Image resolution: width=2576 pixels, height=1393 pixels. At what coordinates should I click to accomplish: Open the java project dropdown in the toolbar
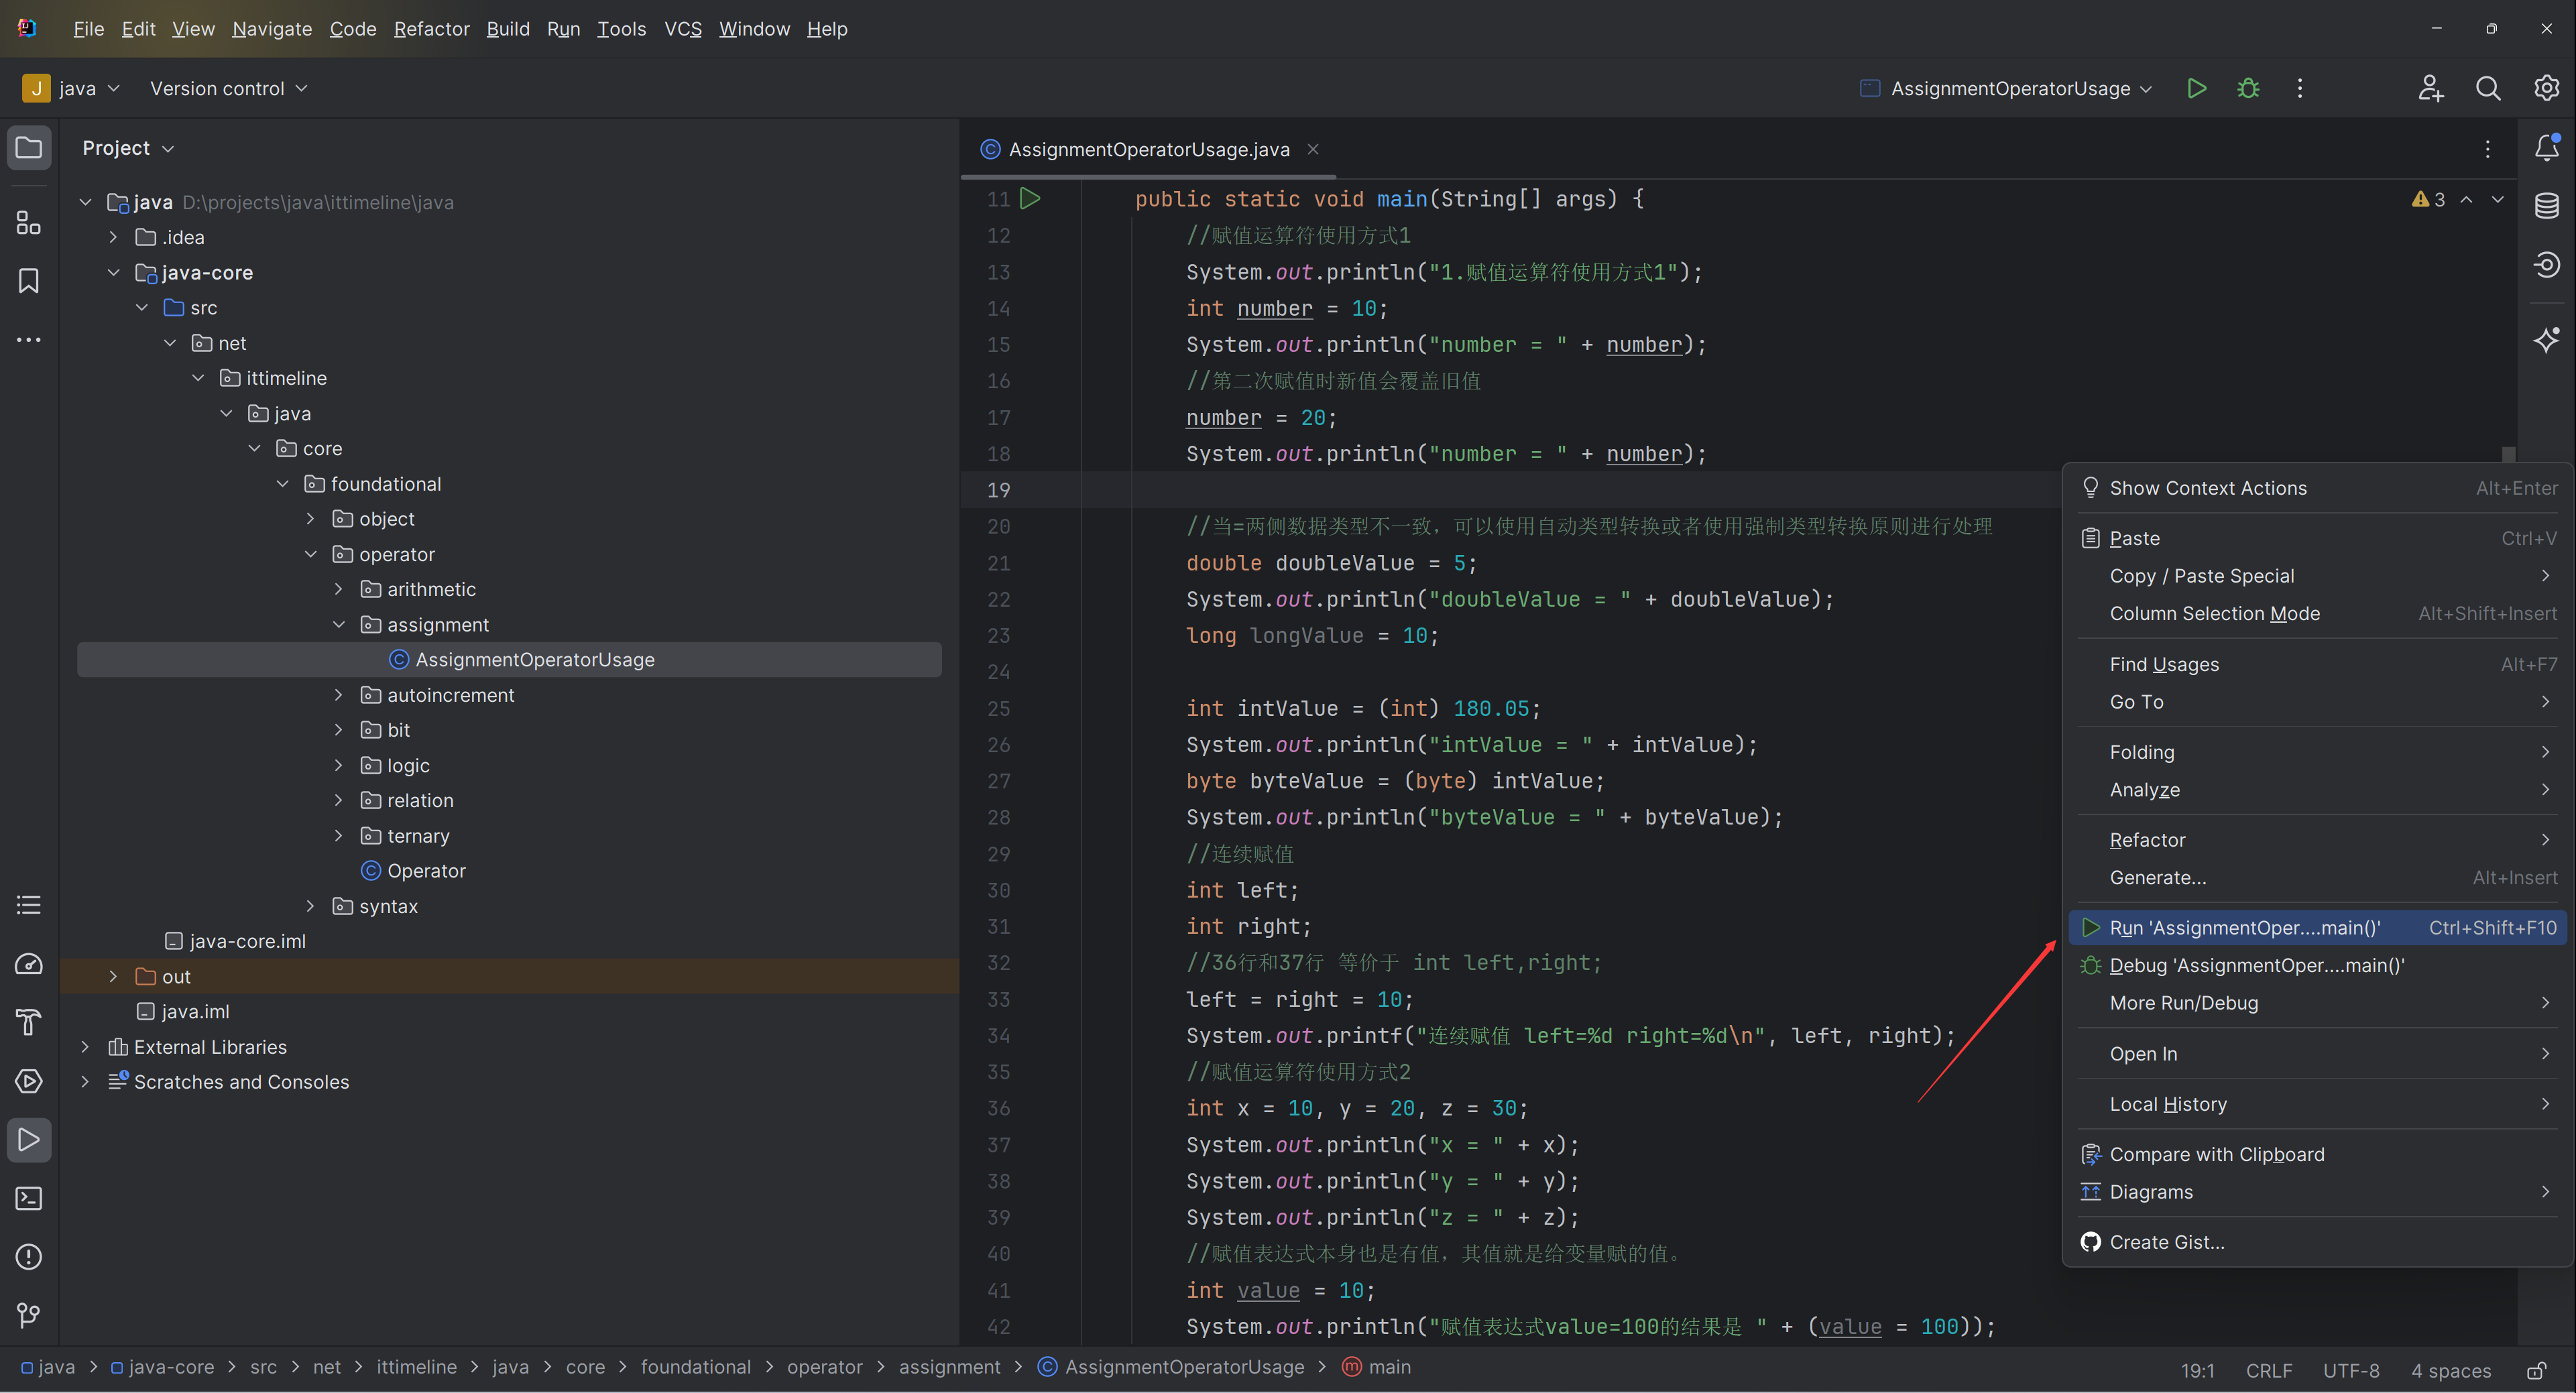[72, 88]
